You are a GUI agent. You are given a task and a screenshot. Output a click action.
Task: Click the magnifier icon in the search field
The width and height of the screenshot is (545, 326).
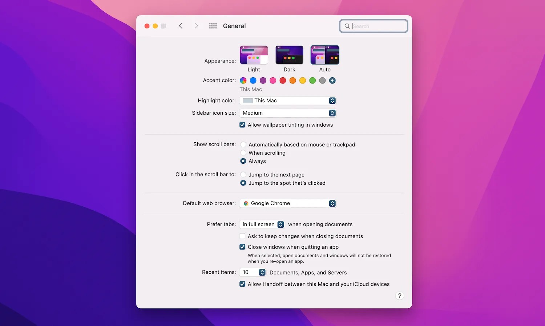coord(347,26)
